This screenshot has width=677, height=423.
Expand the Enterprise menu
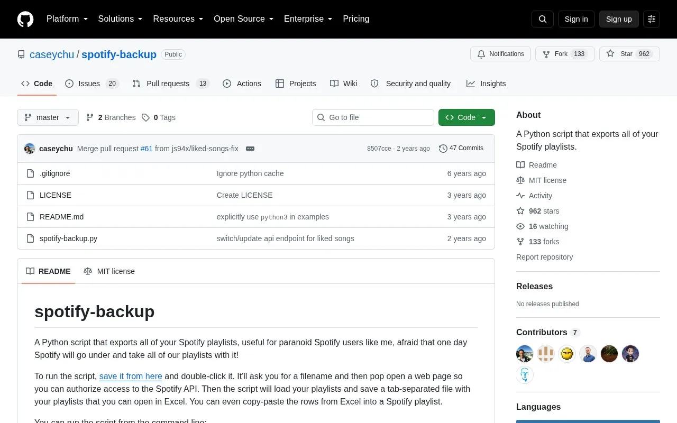[308, 19]
